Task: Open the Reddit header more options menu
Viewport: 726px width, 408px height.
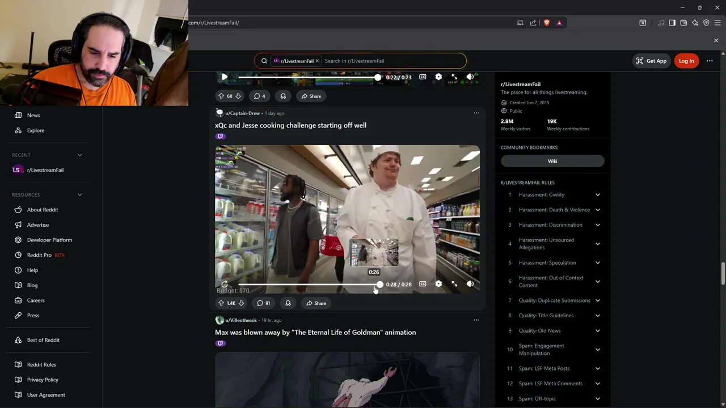Action: pyautogui.click(x=710, y=61)
